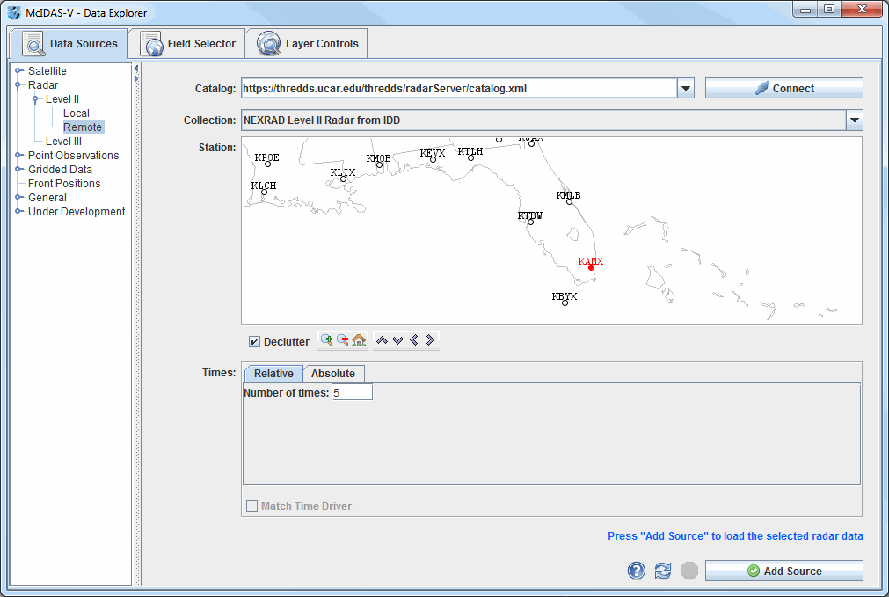Collapse the Radar tree node

click(18, 85)
